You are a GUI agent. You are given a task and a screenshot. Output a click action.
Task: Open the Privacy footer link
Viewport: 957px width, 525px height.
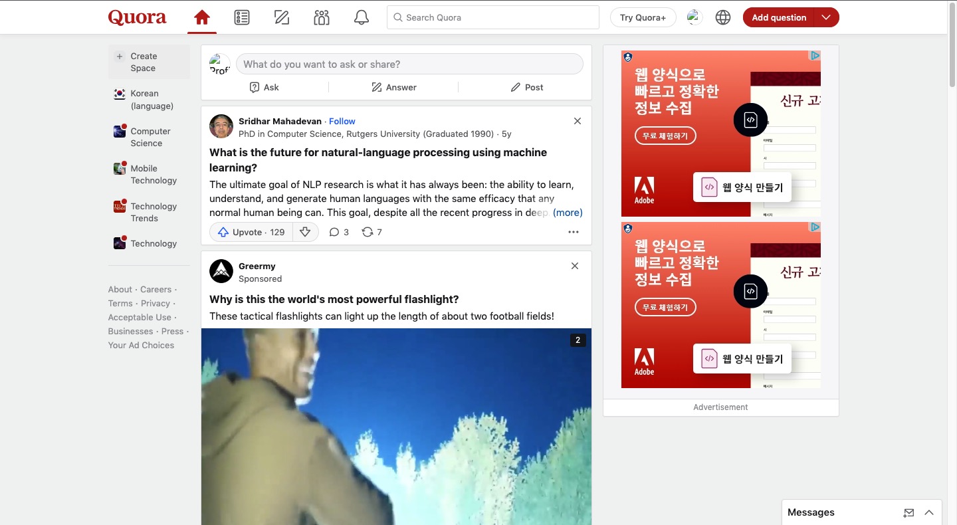(156, 303)
